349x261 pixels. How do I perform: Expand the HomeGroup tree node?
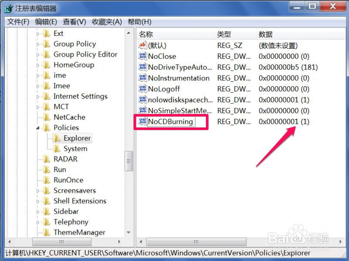(38, 65)
